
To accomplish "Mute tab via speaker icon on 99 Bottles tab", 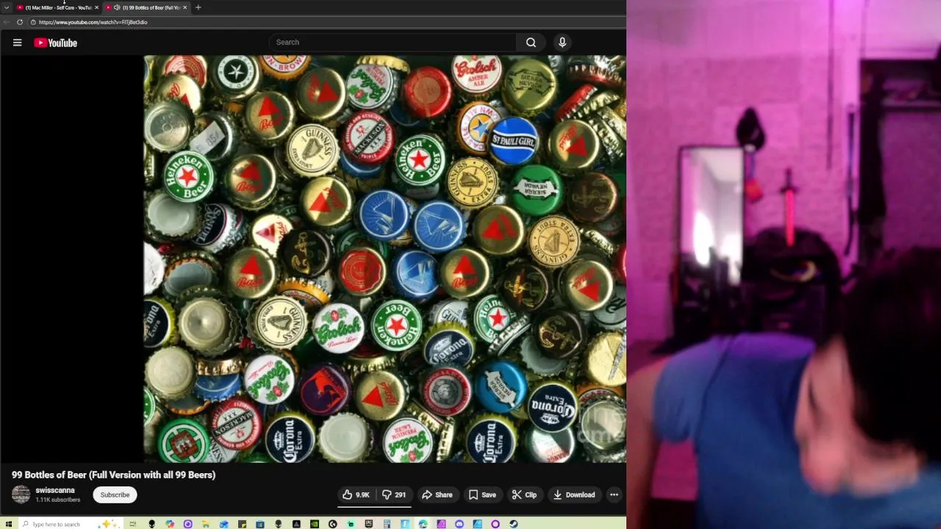I will coord(117,7).
